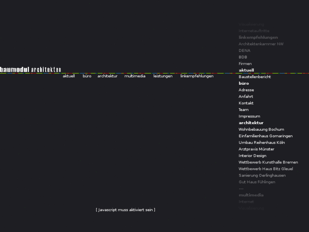Open the BDB link
Image resolution: width=309 pixels, height=232 pixels.
243,57
